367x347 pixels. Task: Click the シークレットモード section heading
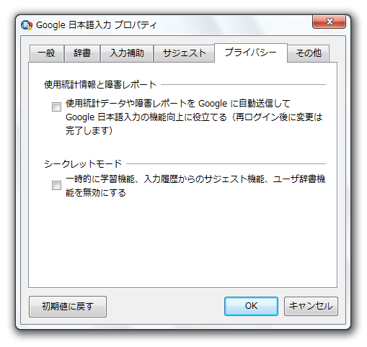click(x=83, y=164)
